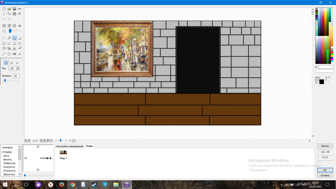The image size is (336, 189).
Task: Click the black background color swatch
Action: 322,82
